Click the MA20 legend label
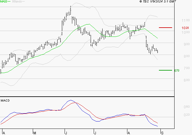 pyautogui.click(x=4, y=1)
